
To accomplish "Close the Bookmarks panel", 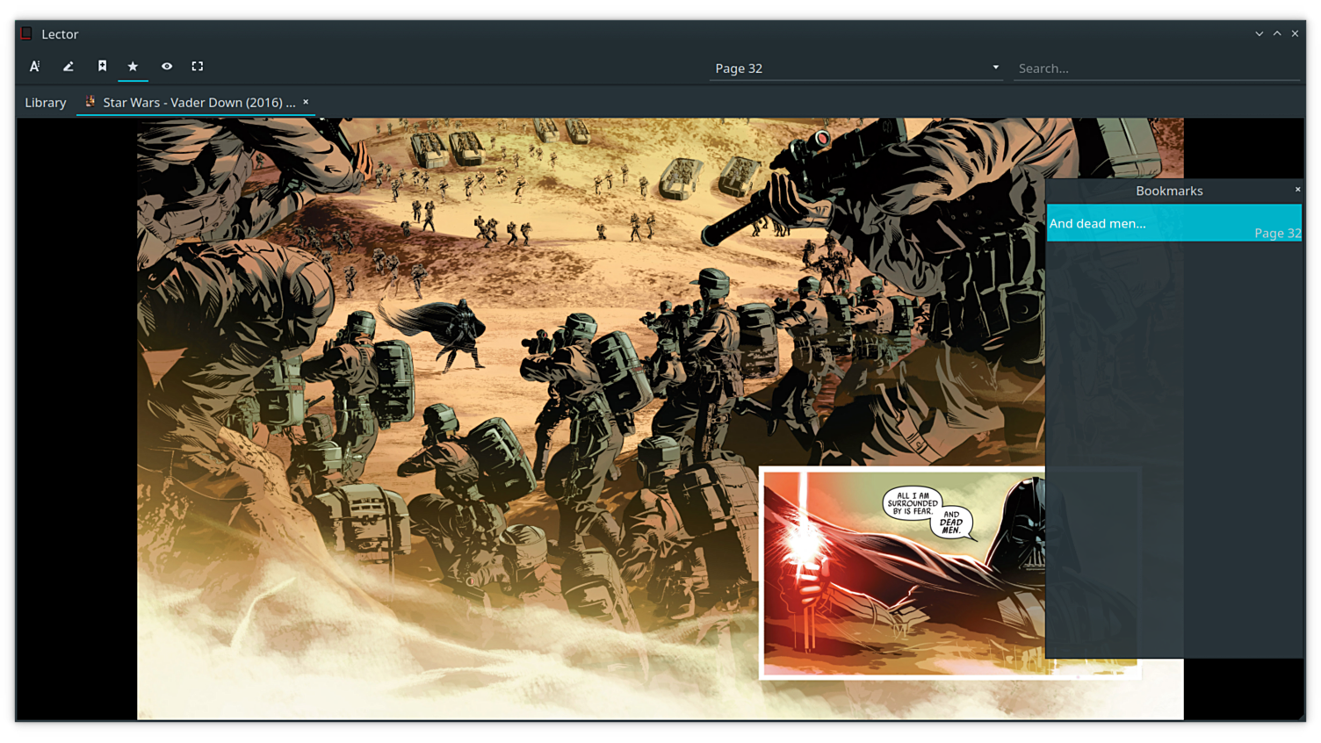I will pos(1297,190).
